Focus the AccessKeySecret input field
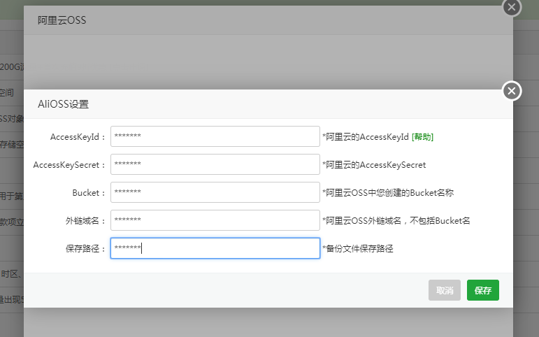The width and height of the screenshot is (539, 337). pos(215,164)
